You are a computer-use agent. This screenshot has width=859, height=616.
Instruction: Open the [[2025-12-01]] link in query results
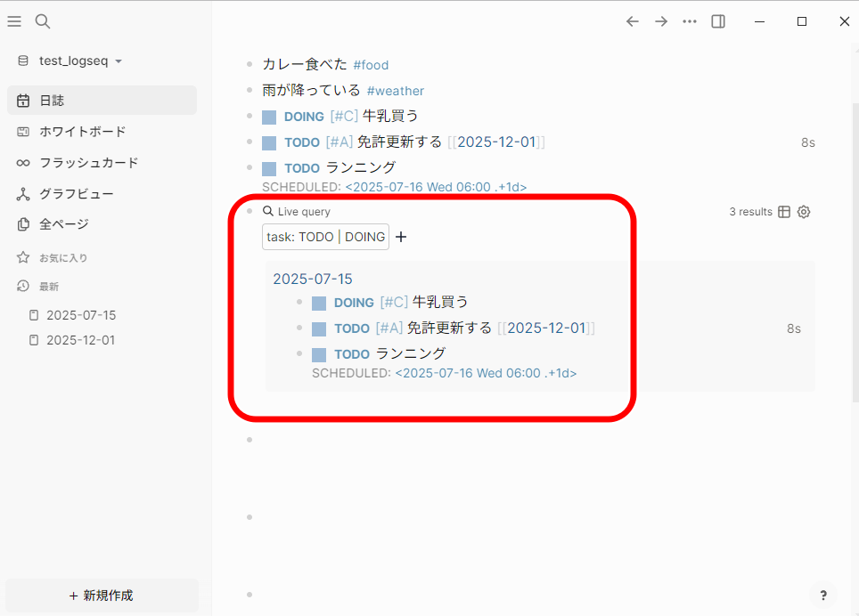pos(546,328)
